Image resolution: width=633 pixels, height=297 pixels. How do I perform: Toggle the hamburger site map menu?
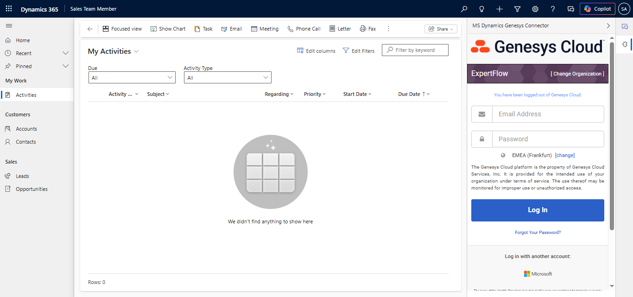click(9, 25)
